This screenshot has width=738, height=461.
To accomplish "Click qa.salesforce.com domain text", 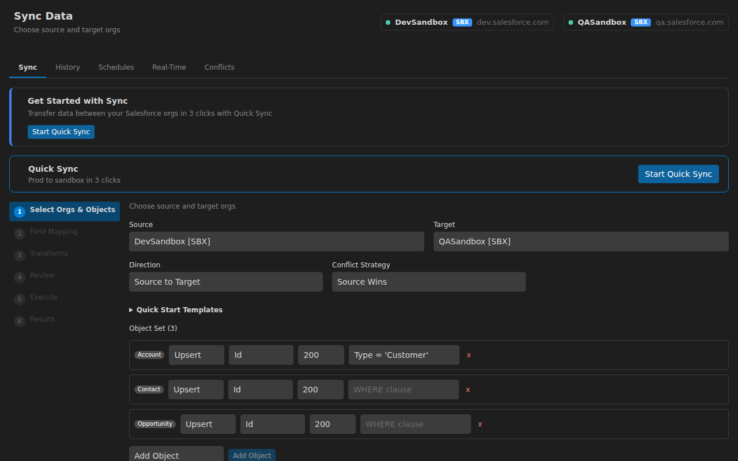I will click(x=690, y=22).
